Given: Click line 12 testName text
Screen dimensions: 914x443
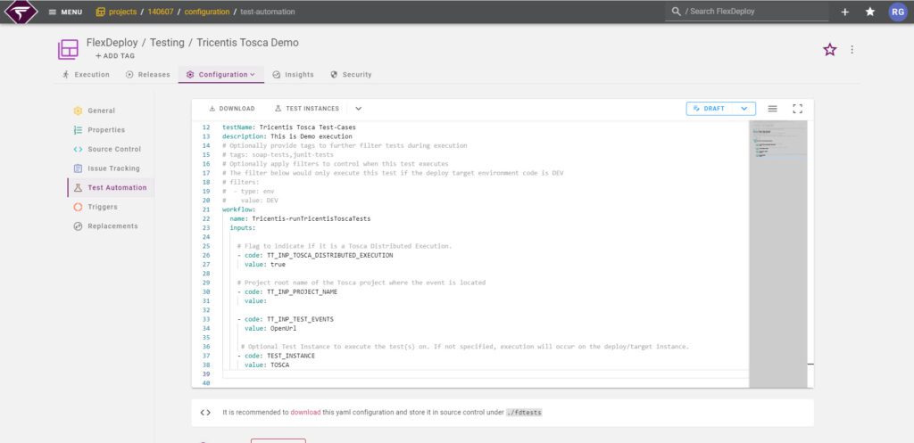Looking at the screenshot, I should coord(289,127).
